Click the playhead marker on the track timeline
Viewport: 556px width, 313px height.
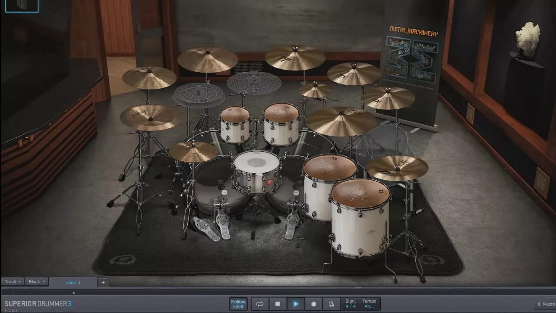pos(73,293)
